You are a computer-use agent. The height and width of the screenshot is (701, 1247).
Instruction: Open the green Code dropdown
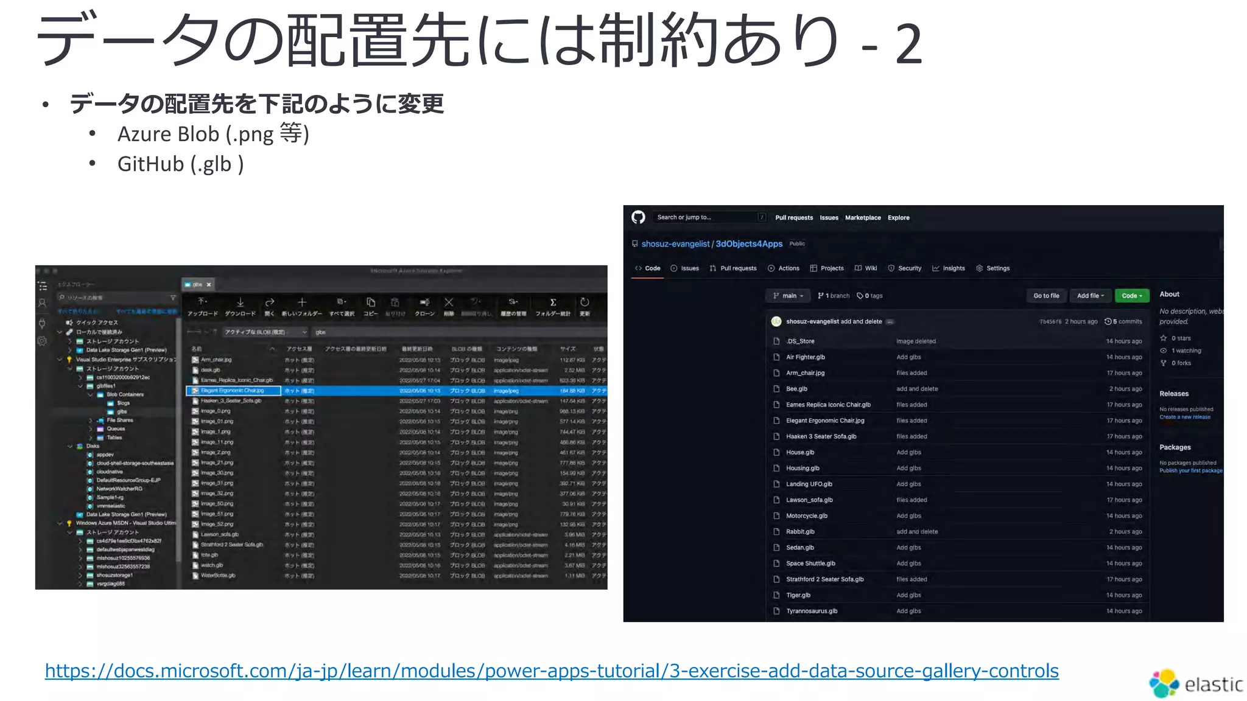tap(1132, 296)
